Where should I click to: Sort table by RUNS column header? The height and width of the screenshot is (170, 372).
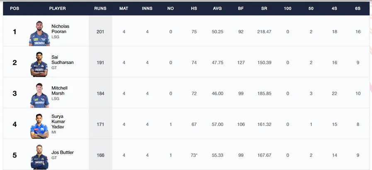pyautogui.click(x=100, y=8)
